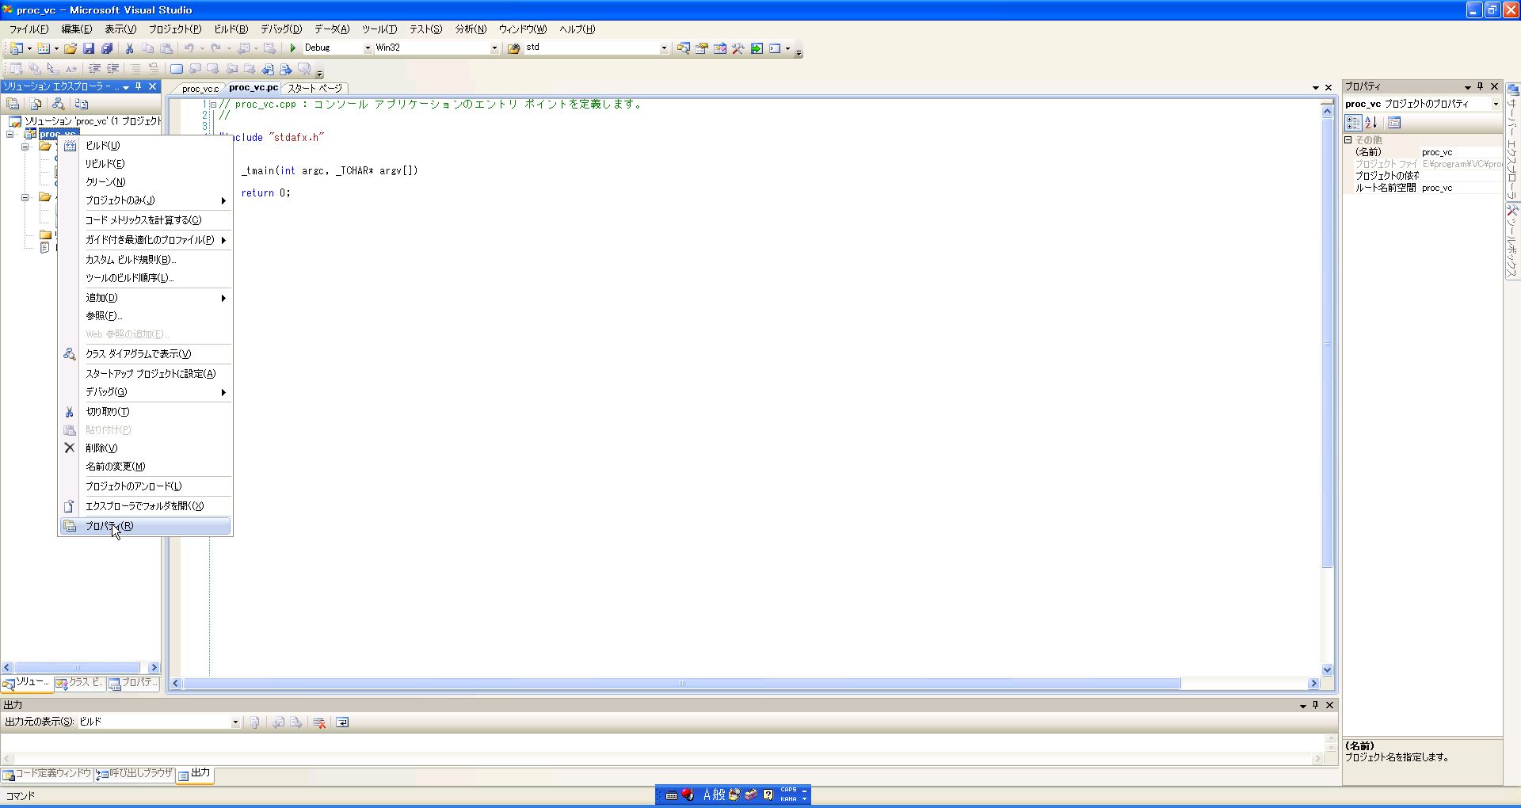This screenshot has width=1521, height=808.
Task: Open the ツールボックス side tab
Action: coord(1512,241)
